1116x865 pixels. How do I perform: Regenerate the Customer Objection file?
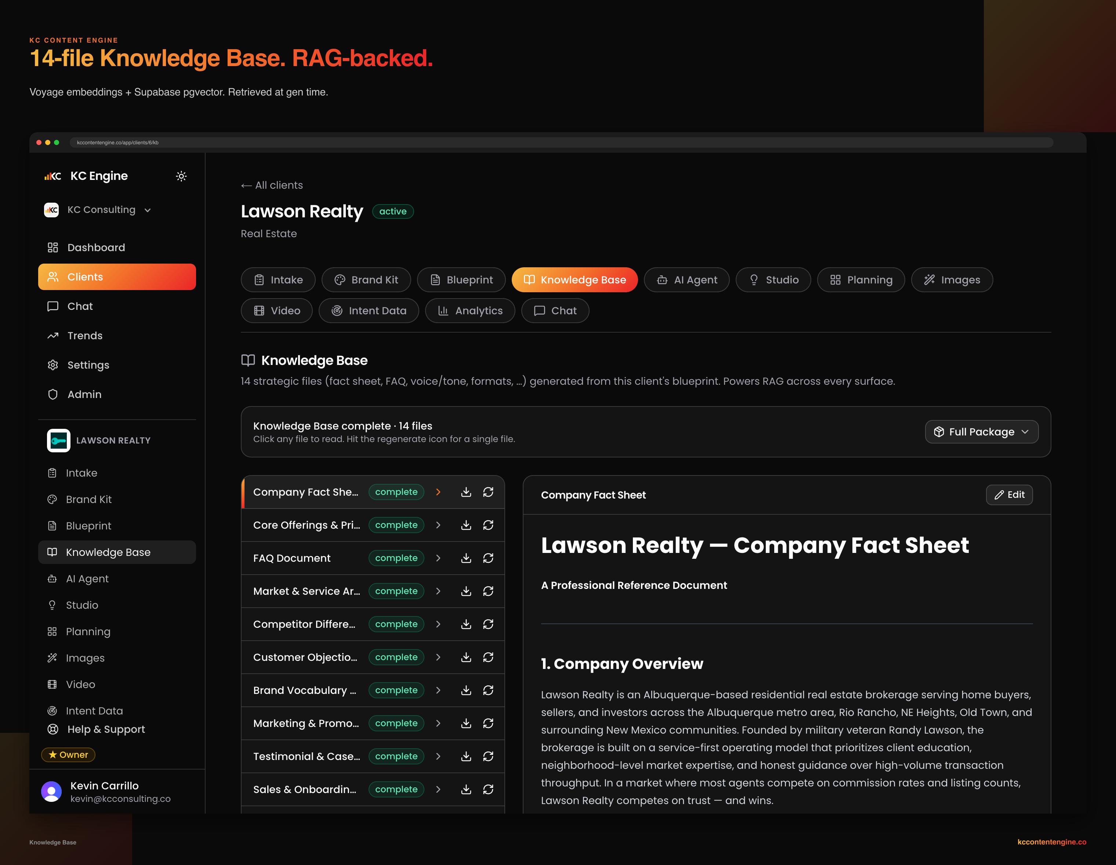pyautogui.click(x=489, y=657)
